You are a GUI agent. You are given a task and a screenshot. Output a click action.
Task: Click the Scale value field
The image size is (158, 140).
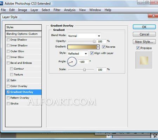[101, 70]
